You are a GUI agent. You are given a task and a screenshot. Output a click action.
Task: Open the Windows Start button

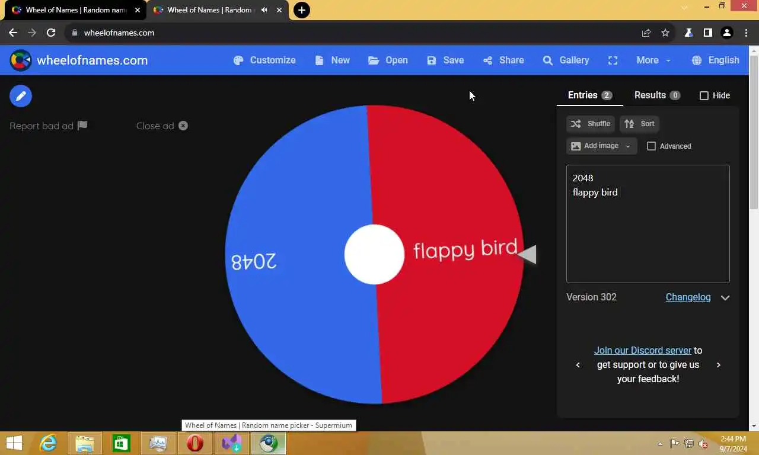14,443
